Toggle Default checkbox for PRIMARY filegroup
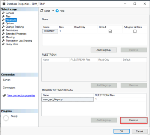Viewport: 150px width, 135px height. [110, 31]
